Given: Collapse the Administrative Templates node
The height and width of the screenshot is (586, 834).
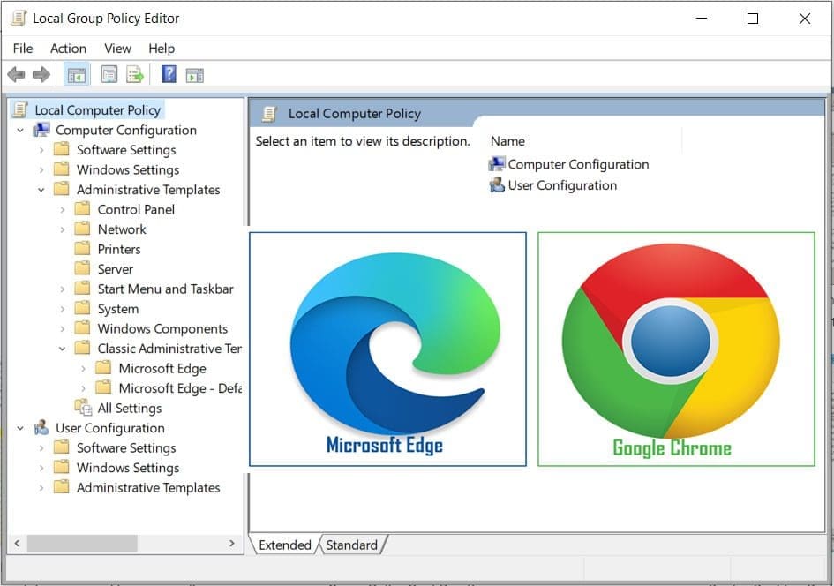Looking at the screenshot, I should click(x=41, y=189).
